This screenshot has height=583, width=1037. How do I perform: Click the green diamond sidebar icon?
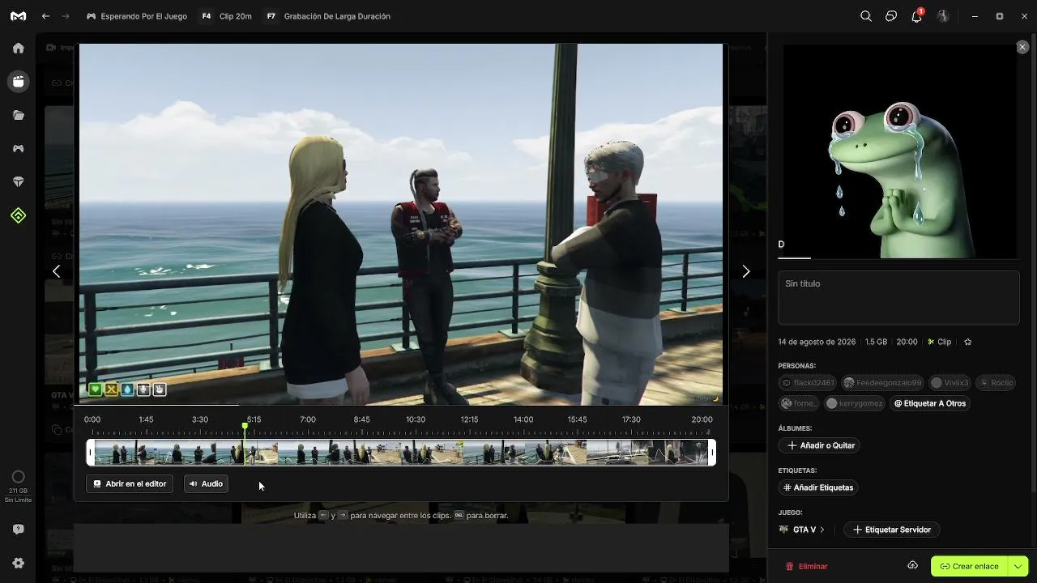19,215
